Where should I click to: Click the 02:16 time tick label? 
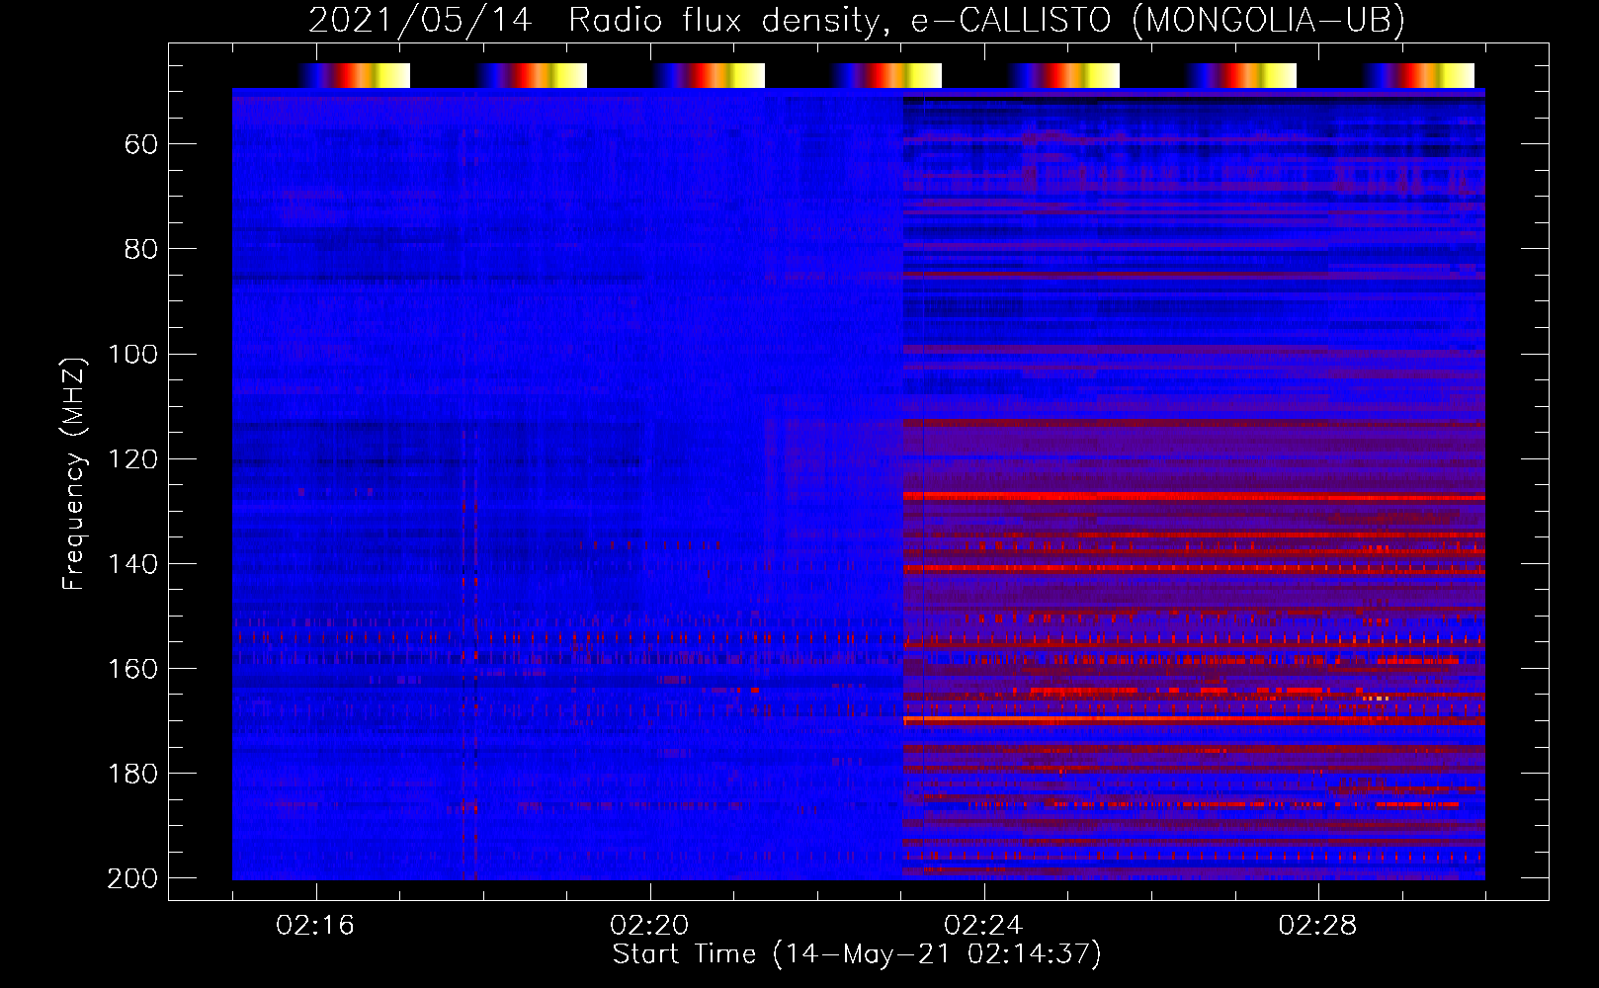coord(315,926)
